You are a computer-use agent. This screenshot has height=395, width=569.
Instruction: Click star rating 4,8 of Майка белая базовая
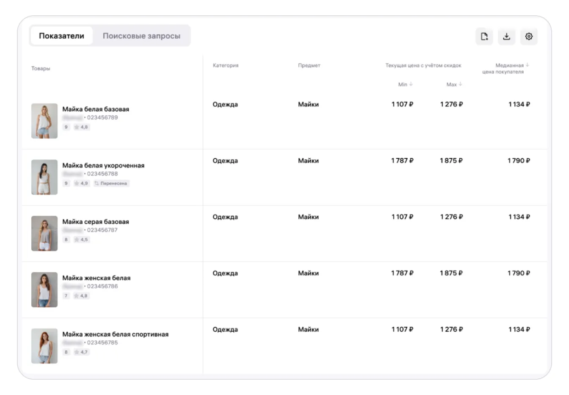point(81,127)
